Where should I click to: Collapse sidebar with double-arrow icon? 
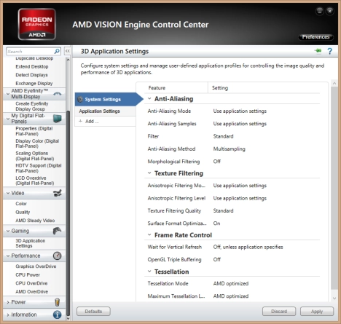coord(67,51)
